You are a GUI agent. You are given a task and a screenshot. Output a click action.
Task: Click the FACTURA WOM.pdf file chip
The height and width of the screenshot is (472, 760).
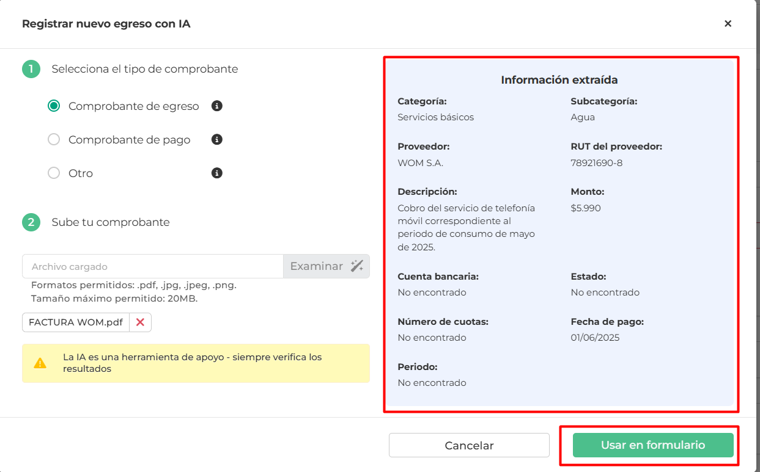75,322
